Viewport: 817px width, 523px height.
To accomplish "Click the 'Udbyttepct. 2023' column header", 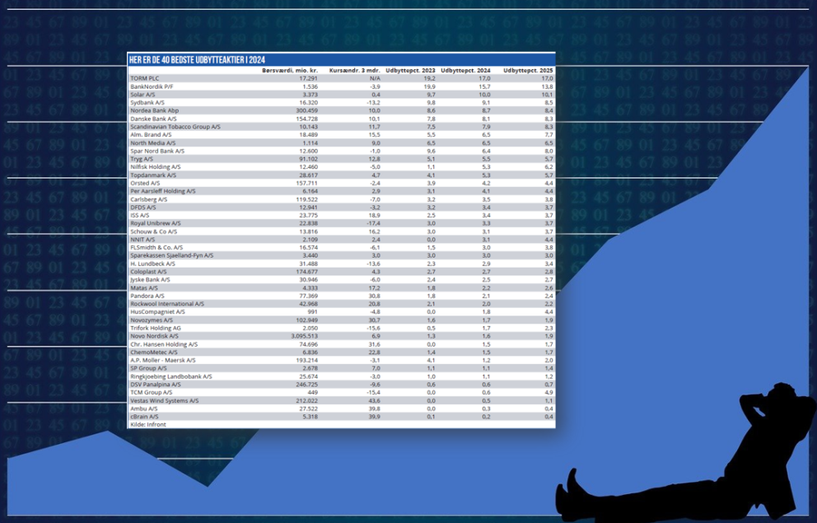I will pos(411,70).
